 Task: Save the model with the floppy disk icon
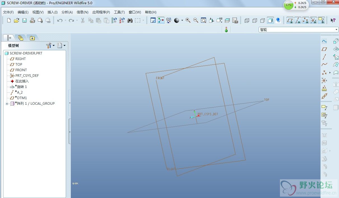click(x=24, y=20)
